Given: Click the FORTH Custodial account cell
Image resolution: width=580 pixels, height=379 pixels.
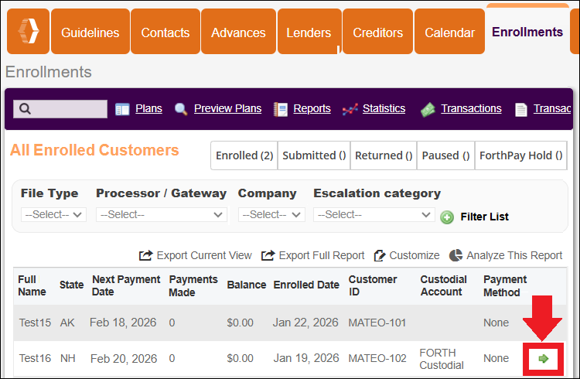Looking at the screenshot, I should coord(442,359).
